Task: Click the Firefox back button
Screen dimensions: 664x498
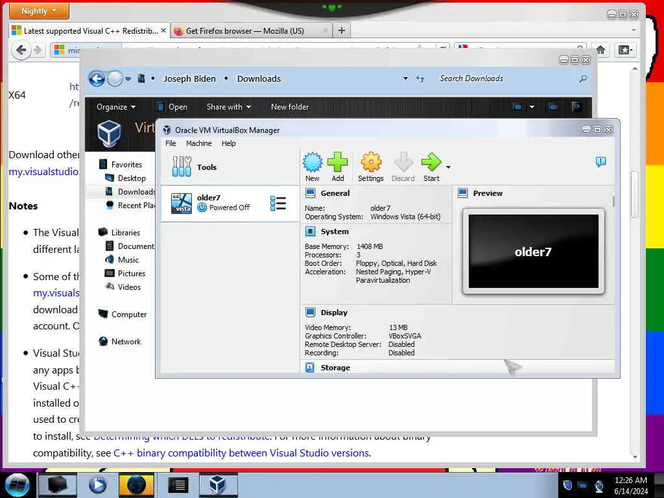Action: pyautogui.click(x=21, y=51)
